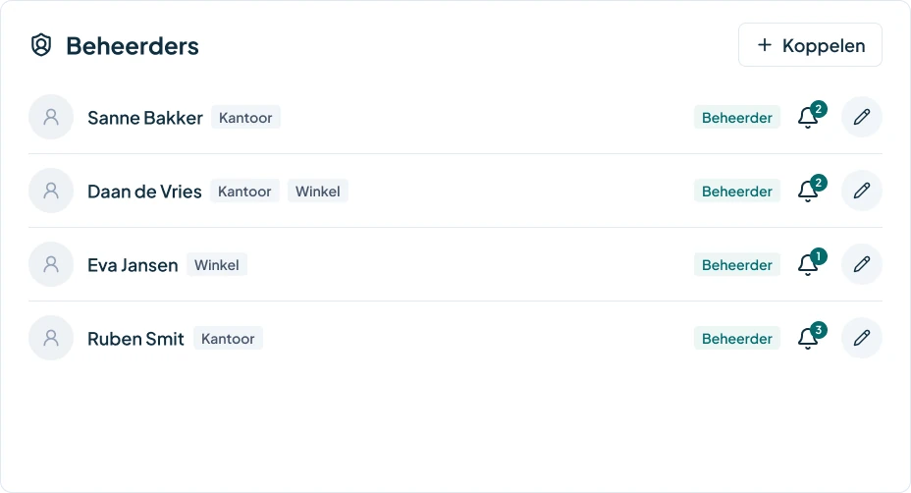Select the shield icon beside Beheerders
Image resolution: width=911 pixels, height=493 pixels.
coord(41,45)
